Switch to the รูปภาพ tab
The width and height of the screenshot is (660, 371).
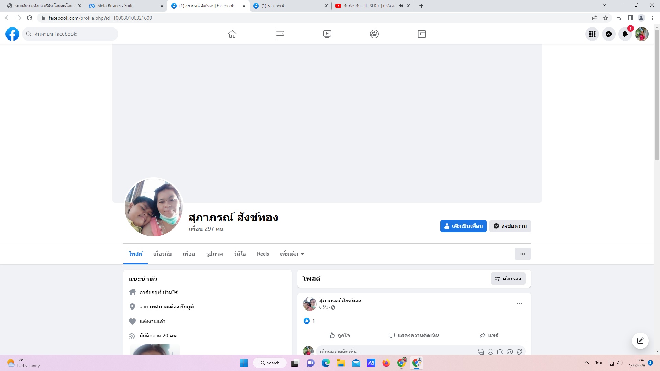click(x=214, y=254)
